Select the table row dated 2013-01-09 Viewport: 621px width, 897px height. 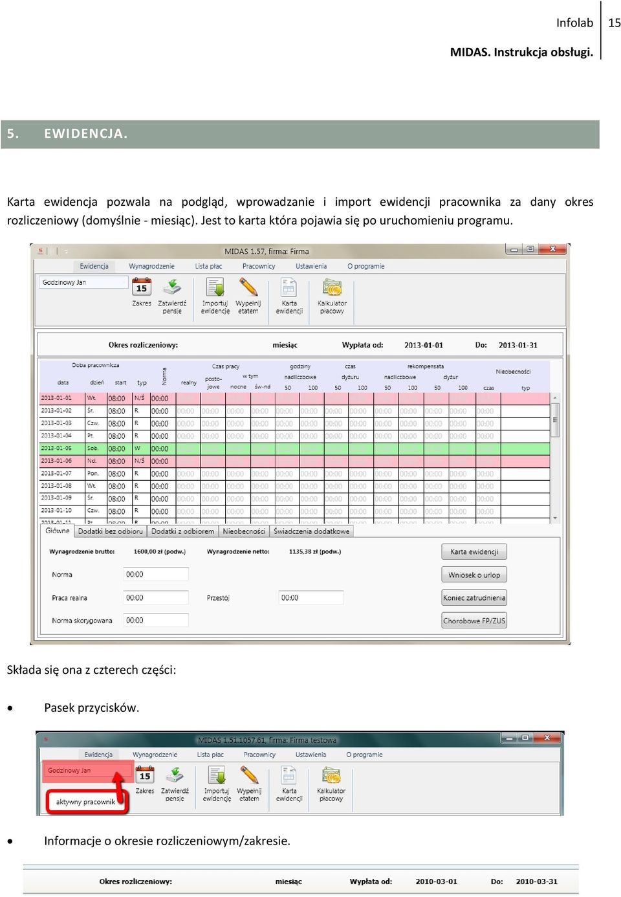[295, 498]
